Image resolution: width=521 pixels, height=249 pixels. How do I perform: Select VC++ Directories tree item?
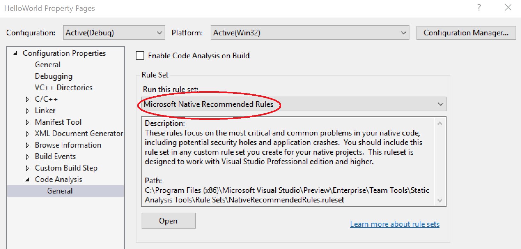pos(64,88)
